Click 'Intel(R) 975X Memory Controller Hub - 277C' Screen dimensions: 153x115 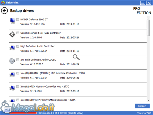[x=45, y=87]
